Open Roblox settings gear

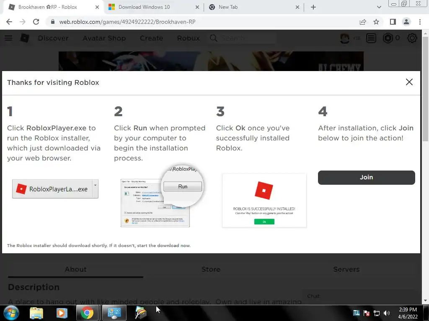pyautogui.click(x=412, y=38)
